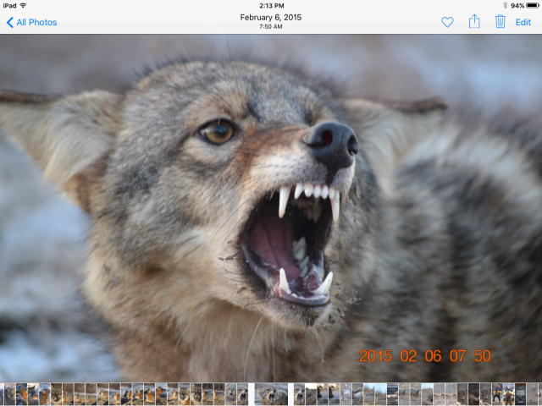Screen dimensions: 542x406
Task: Open the share sheet icon
Action: coord(474,21)
